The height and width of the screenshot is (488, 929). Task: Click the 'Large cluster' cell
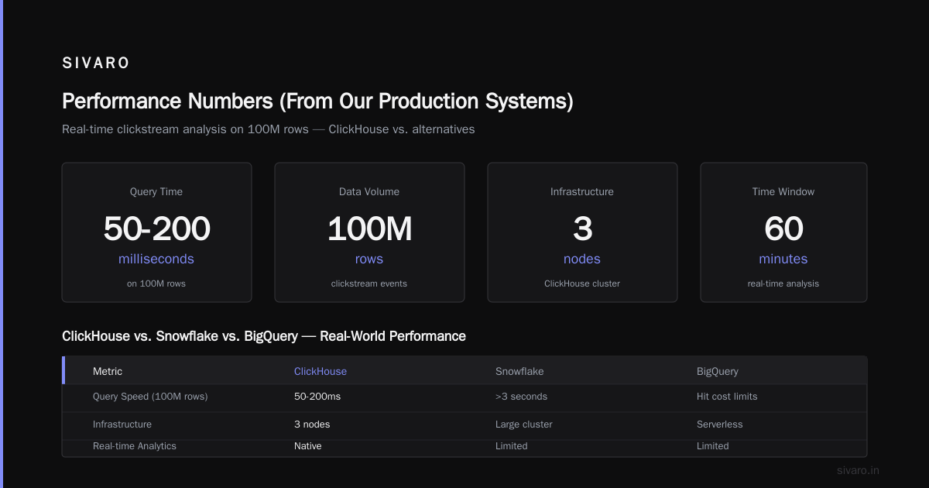click(x=524, y=424)
